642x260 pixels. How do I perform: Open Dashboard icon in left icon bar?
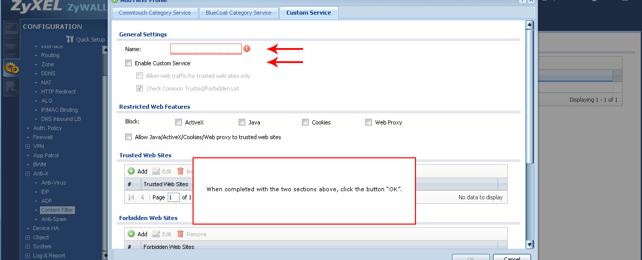point(11,30)
